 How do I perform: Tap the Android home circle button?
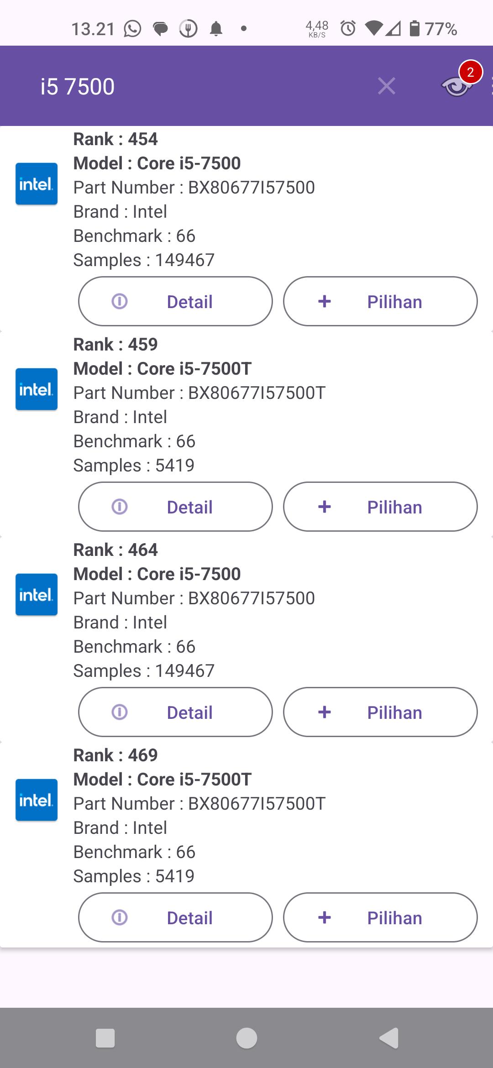(x=246, y=1038)
